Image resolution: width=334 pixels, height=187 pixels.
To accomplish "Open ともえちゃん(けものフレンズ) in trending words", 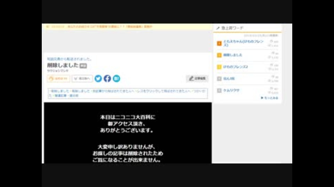I will [243, 43].
